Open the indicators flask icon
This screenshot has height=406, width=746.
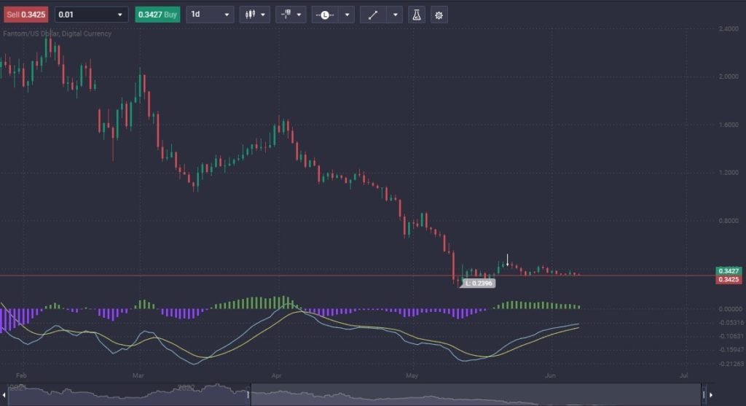[417, 15]
